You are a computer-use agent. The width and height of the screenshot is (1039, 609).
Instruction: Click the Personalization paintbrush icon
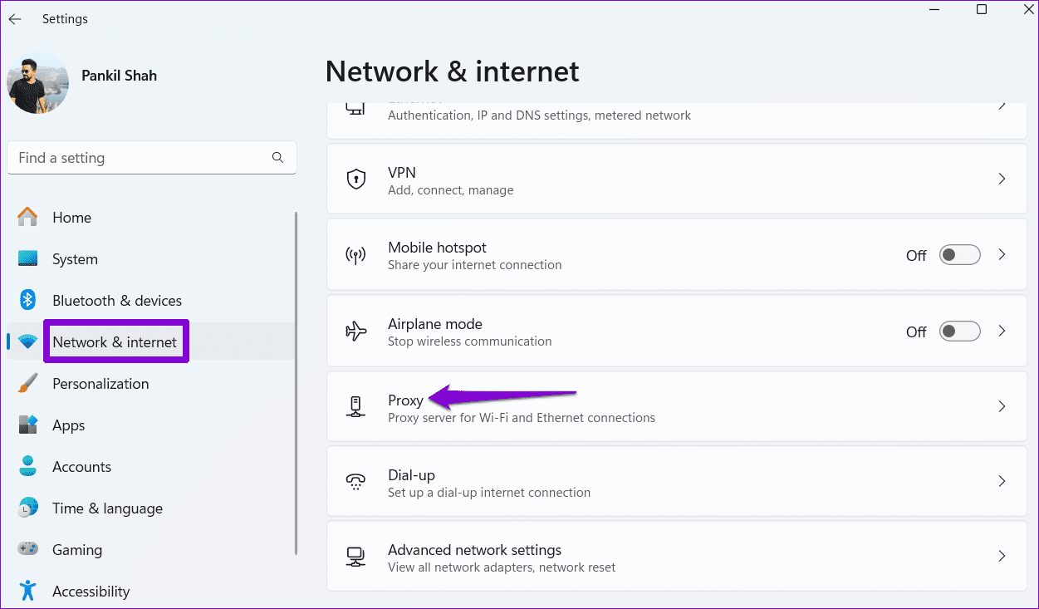(x=28, y=384)
